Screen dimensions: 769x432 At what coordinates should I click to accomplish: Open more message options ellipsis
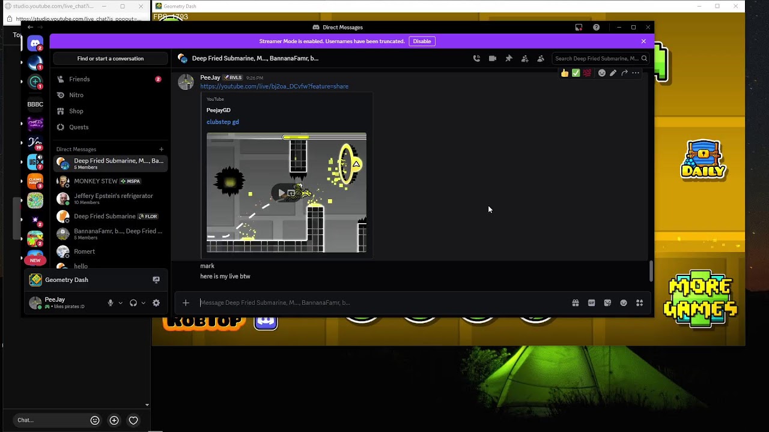636,73
